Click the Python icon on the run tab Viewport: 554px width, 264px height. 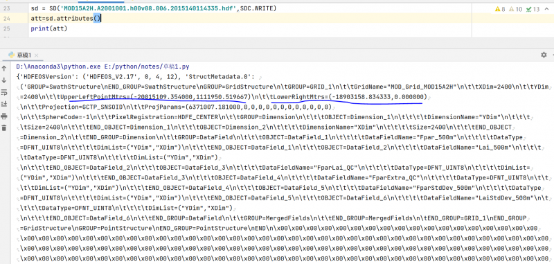click(x=12, y=55)
